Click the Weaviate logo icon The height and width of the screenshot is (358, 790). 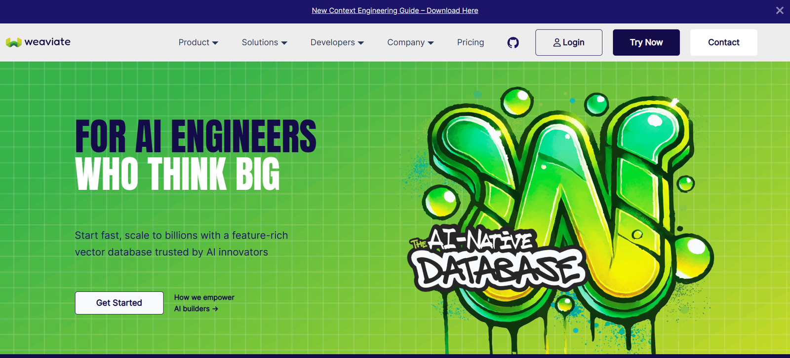[x=13, y=42]
